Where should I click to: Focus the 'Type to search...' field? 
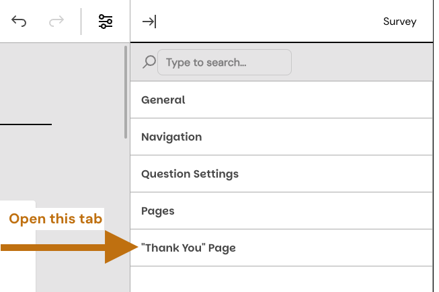(x=225, y=63)
